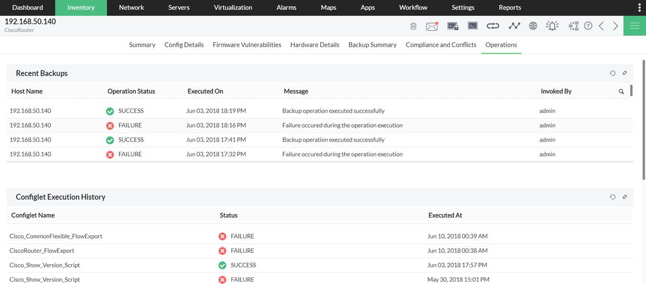
Task: Open the plain terminal console icon
Action: [x=473, y=26]
